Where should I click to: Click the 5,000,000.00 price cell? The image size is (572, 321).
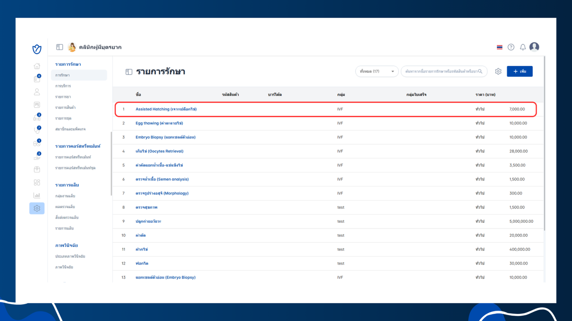point(521,221)
